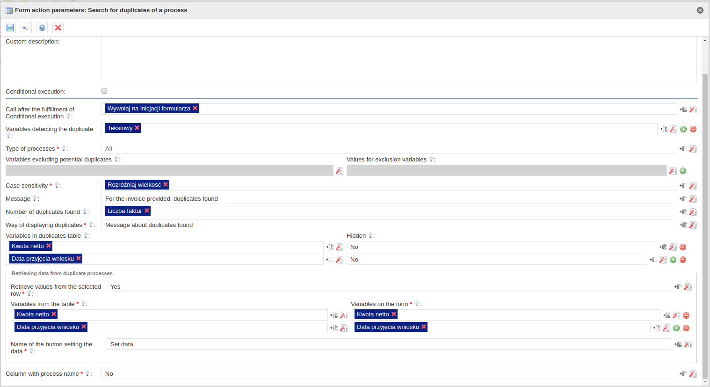Viewport: 710px width, 387px height.
Task: Click the scroll-down arrow of the scrollbar
Action: [705, 381]
